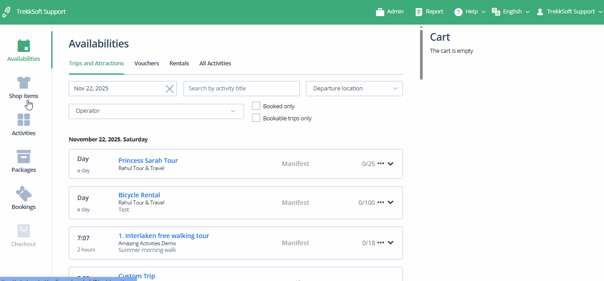Open the Rentals tab
The image size is (604, 281).
(x=179, y=63)
